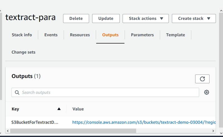View the Parameters tab
The height and width of the screenshot is (137, 223).
[142, 35]
